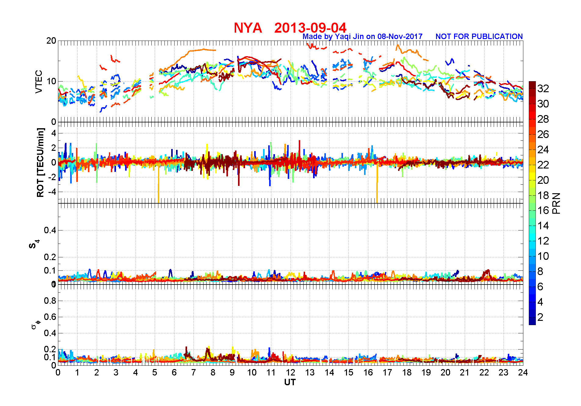Click the colorbar tick label 16

click(x=543, y=210)
